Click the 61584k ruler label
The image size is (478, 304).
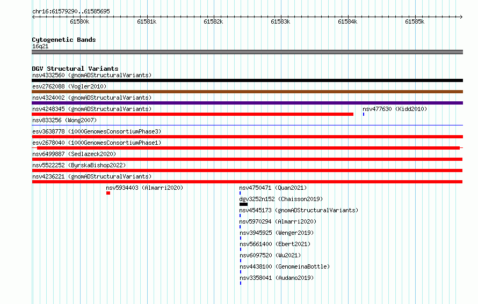347,21
